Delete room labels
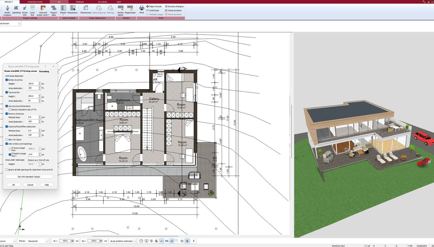434x247 pixels. click(x=120, y=10)
